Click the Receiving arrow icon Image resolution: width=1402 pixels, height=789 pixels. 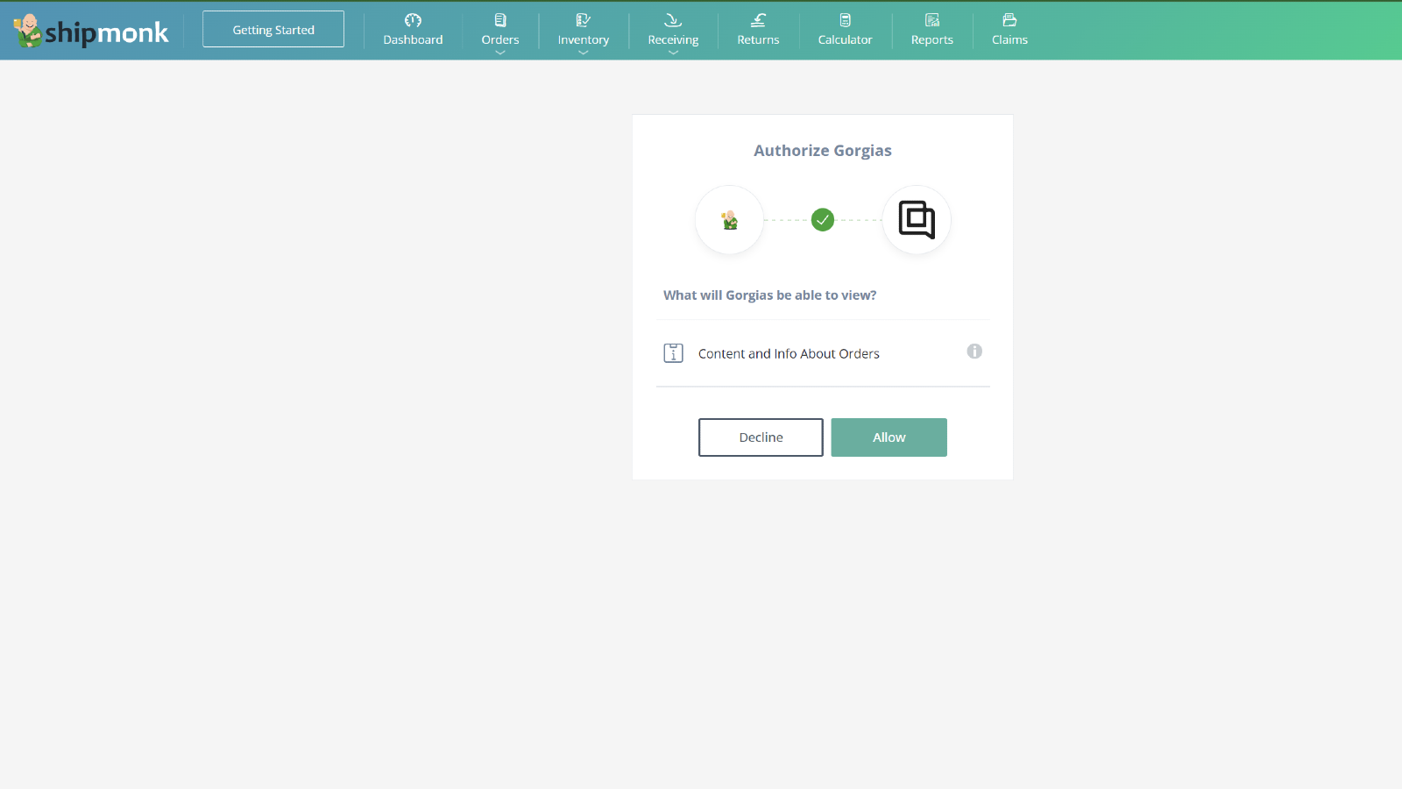[x=673, y=21]
